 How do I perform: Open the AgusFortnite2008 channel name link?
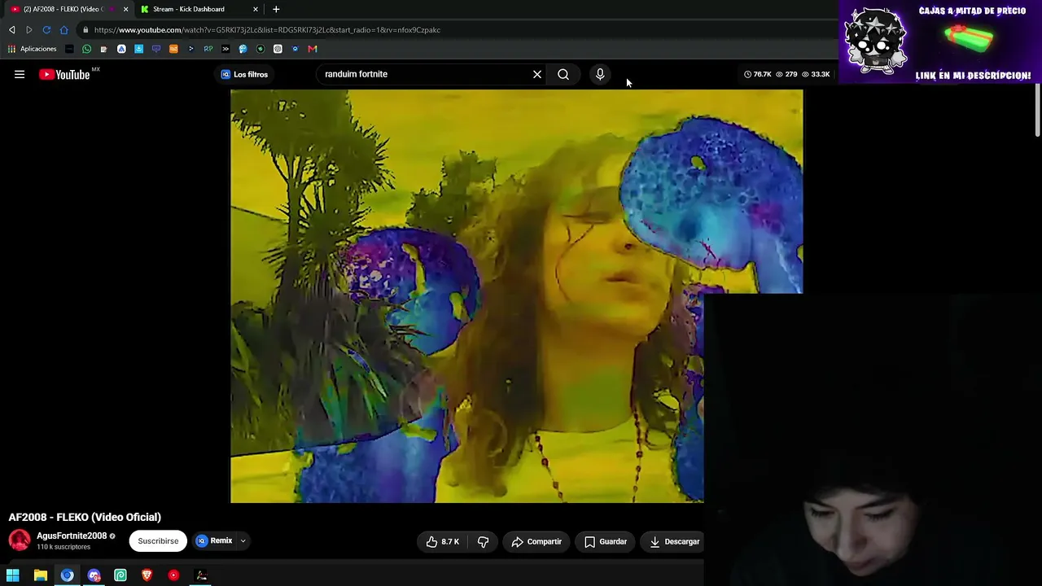coord(72,536)
